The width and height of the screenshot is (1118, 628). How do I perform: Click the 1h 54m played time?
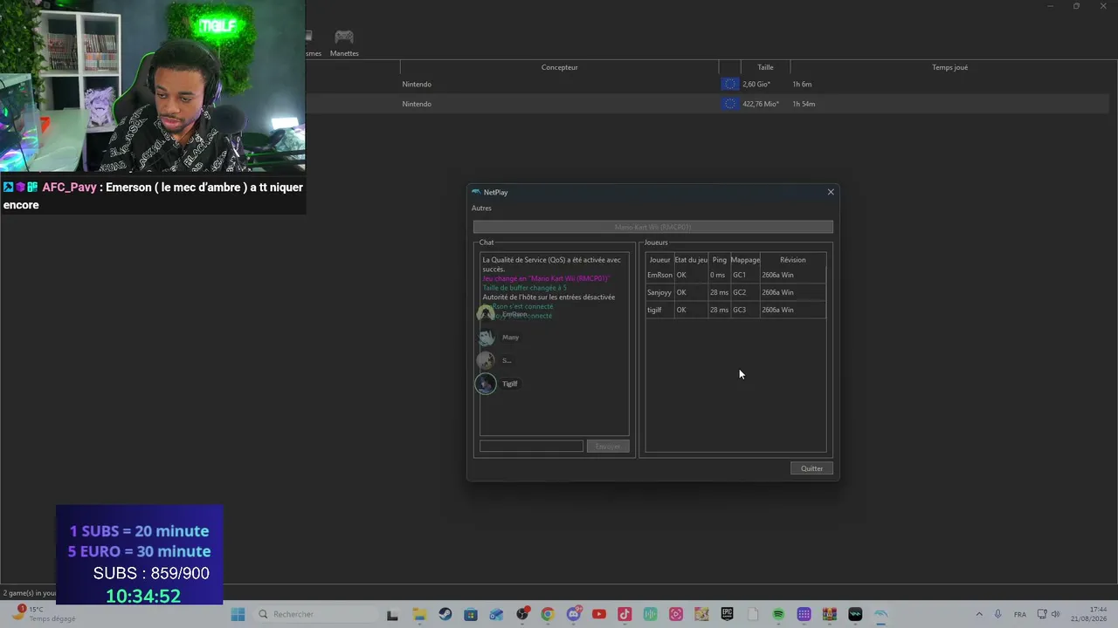[804, 104]
